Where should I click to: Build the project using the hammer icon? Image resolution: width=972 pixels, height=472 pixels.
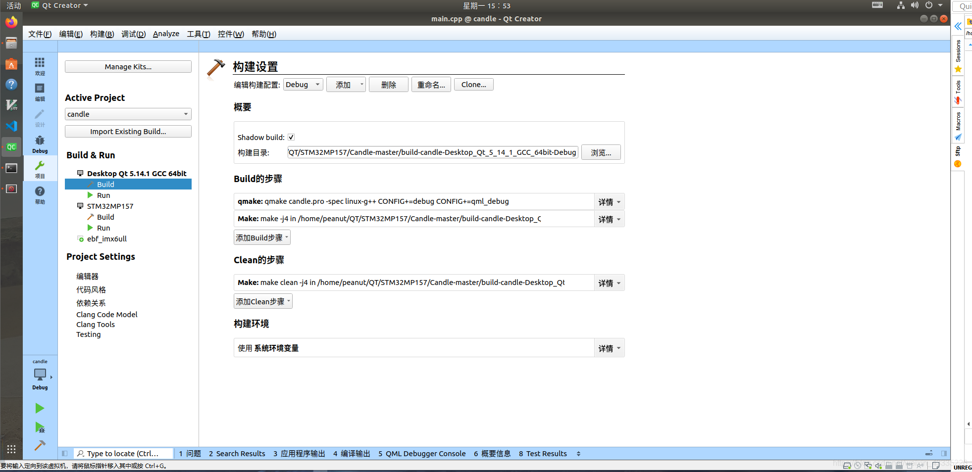tap(40, 445)
